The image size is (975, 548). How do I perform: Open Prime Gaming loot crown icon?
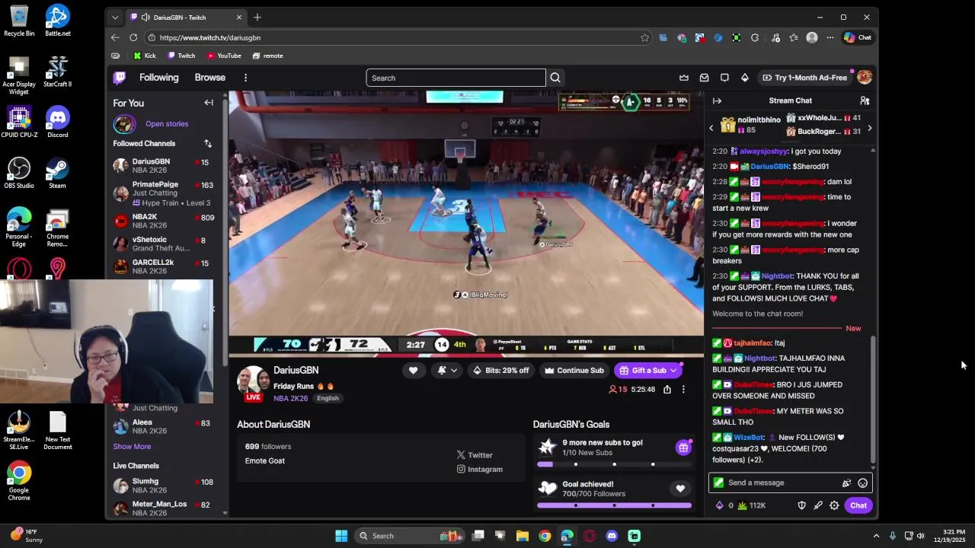click(x=684, y=78)
